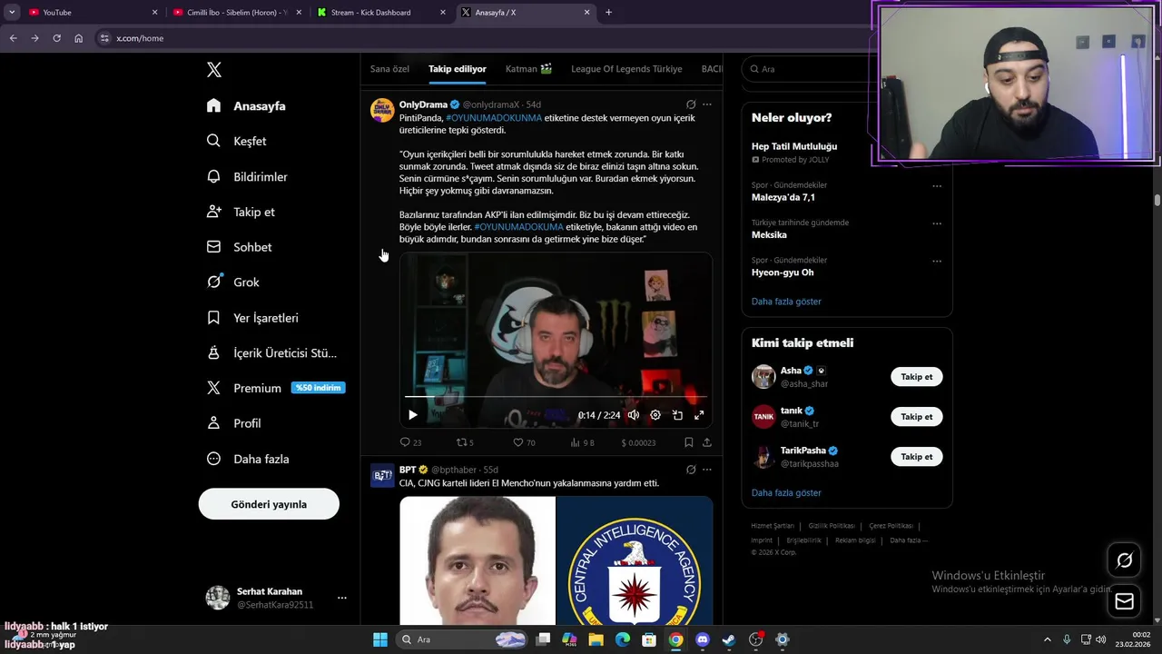1162x654 pixels.
Task: Open more options for Malezya'da 7,1 trend
Action: point(937,186)
